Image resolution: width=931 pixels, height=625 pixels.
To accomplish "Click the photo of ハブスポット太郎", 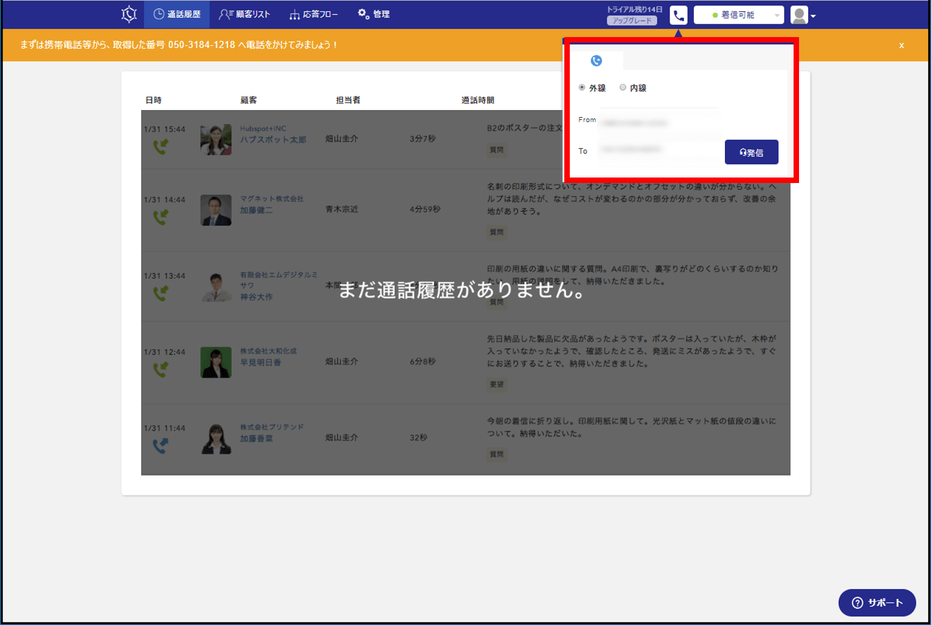I will 216,139.
